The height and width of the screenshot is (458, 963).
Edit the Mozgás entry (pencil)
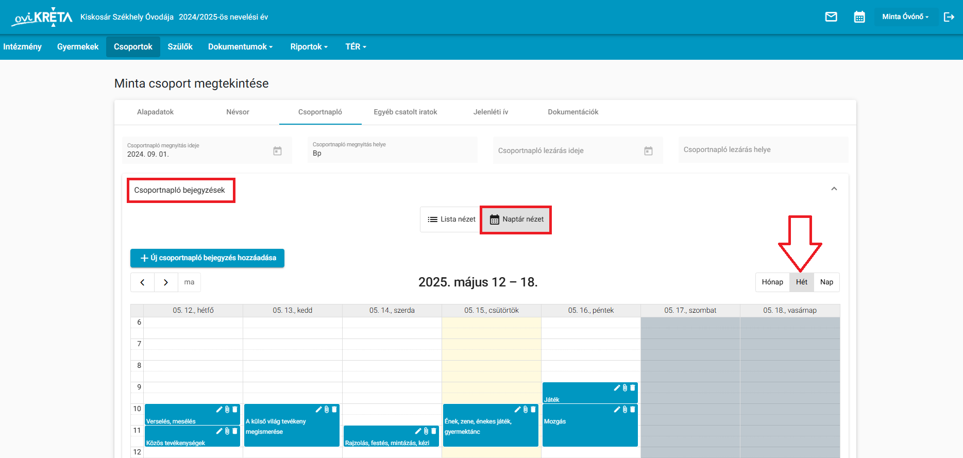pos(617,410)
